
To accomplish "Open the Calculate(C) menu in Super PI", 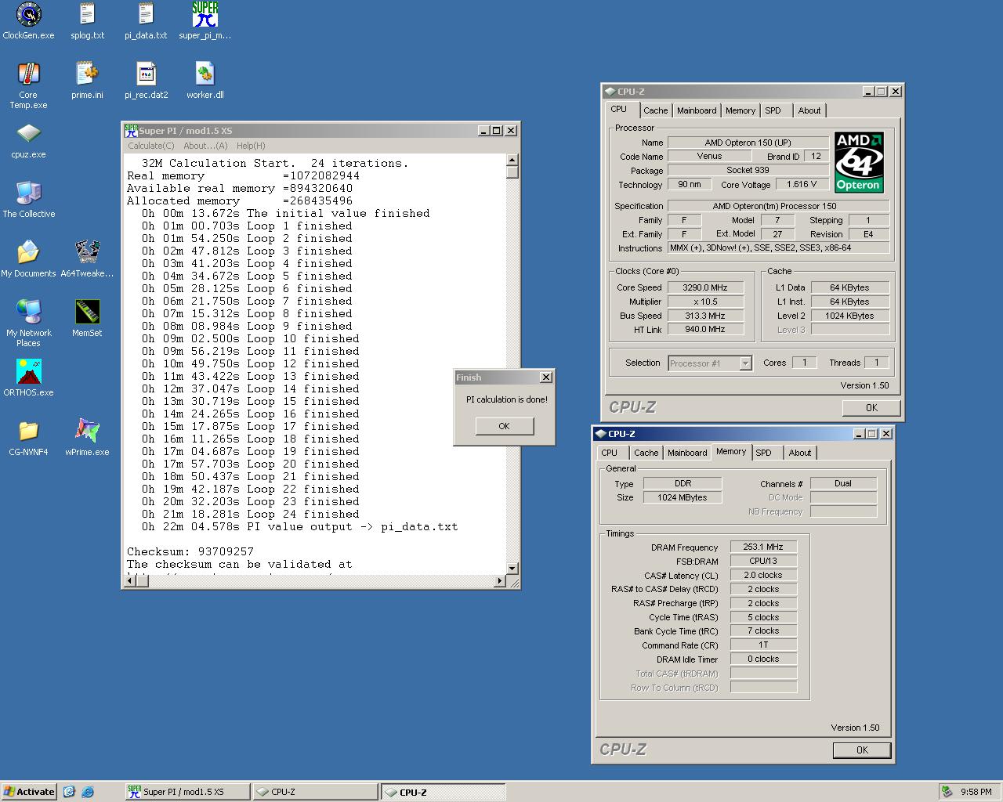I will (151, 146).
